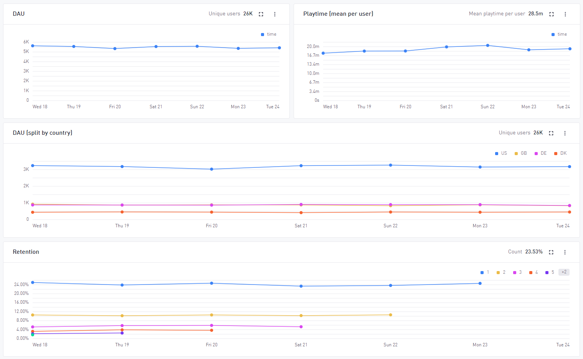Click the 20.0m axis label in Playtime
The image size is (583, 359).
coord(313,46)
